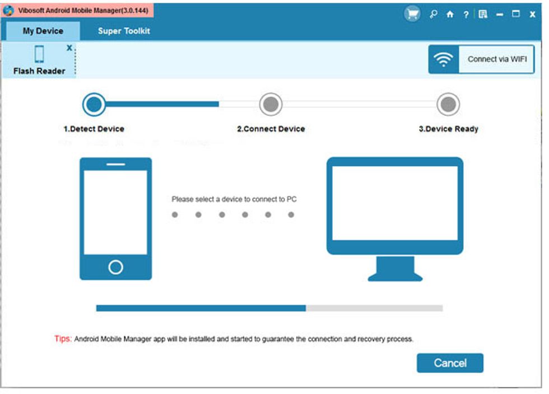Click the bottom connection progress bar

269,308
